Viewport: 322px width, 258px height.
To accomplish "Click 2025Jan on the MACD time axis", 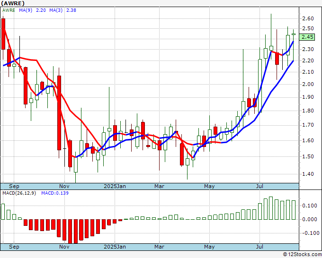I will 115,247.
